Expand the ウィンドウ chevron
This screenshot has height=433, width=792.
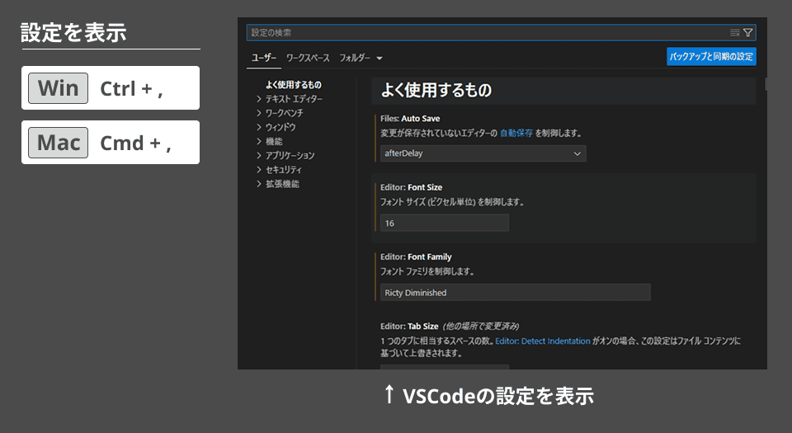(x=258, y=127)
